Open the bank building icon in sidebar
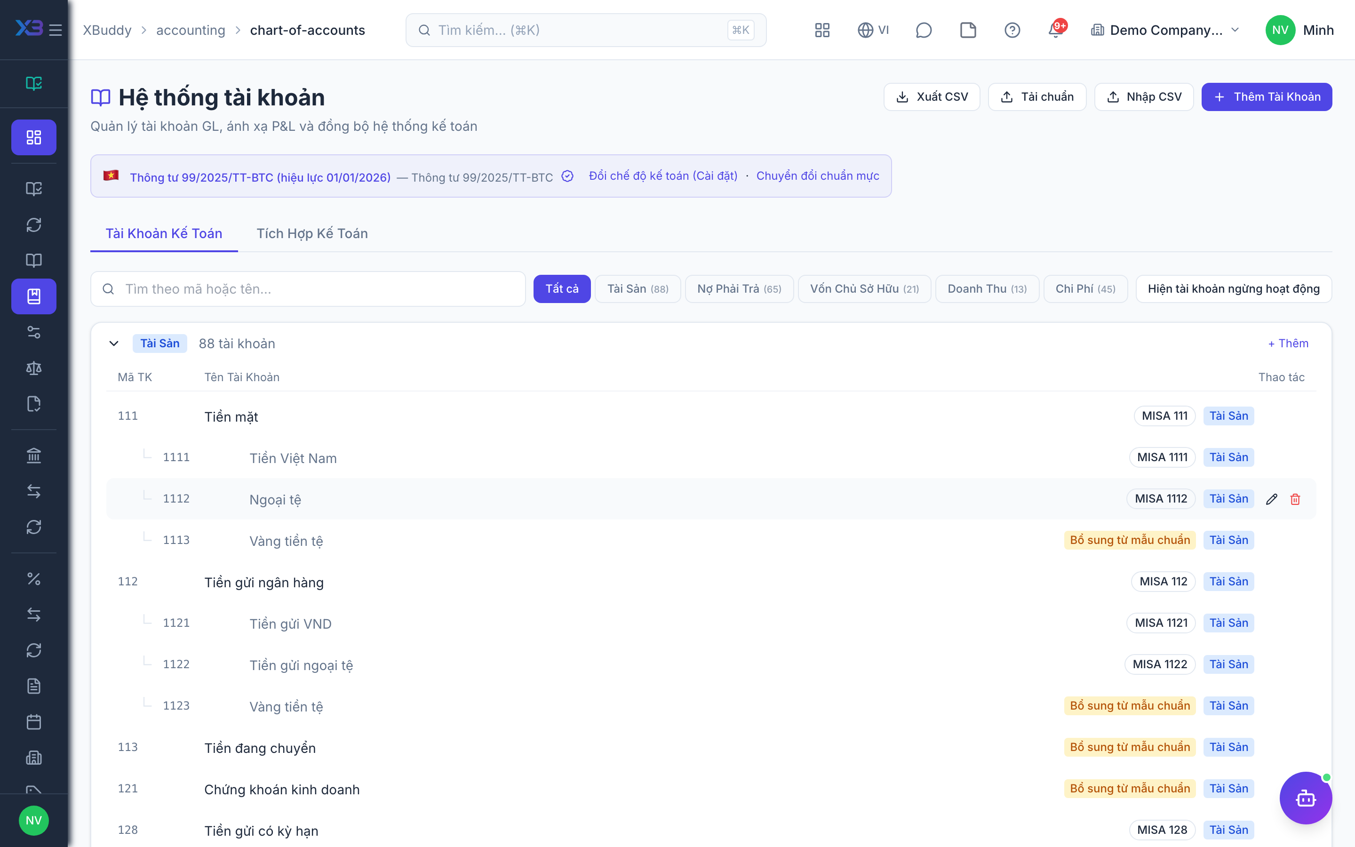 click(33, 455)
